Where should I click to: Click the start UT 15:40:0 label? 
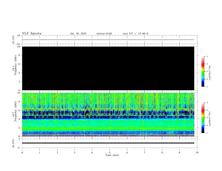pyautogui.click(x=135, y=34)
